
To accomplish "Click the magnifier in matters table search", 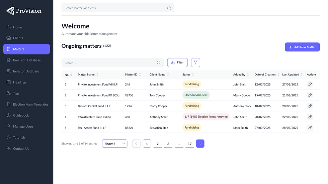I will pyautogui.click(x=159, y=62).
